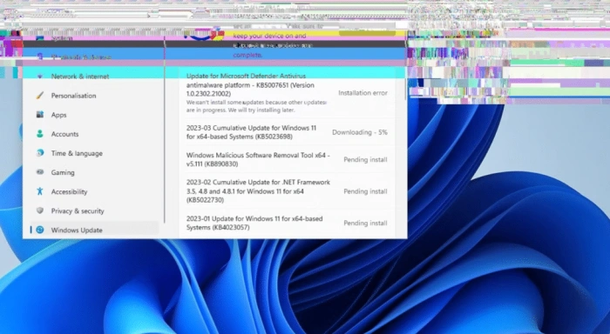Select the Microsoft Defender Antivirus update entry
610x334 pixels.
coord(287,93)
